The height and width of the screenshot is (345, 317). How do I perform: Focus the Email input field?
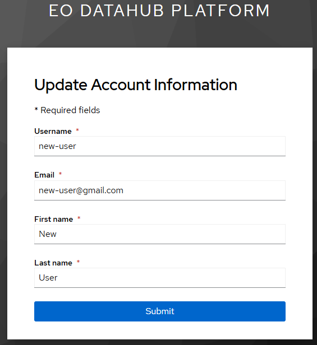click(x=160, y=190)
